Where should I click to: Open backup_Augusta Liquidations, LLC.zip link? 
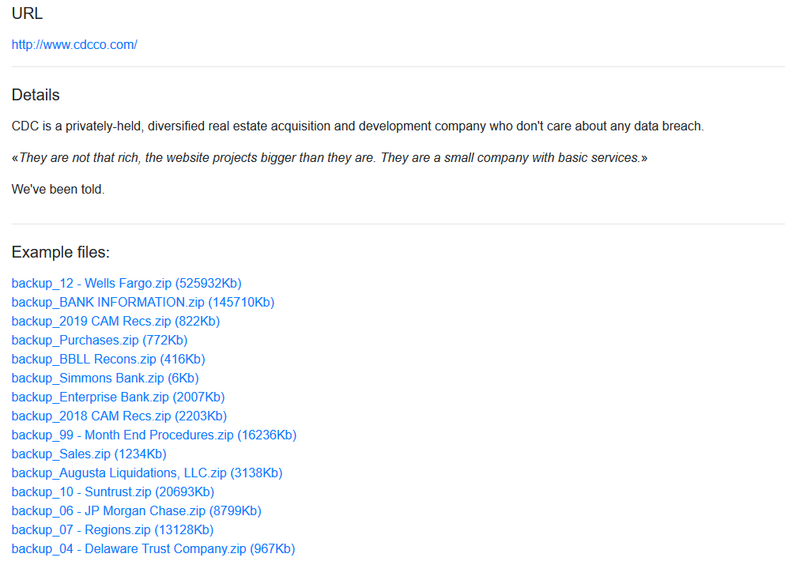click(147, 473)
